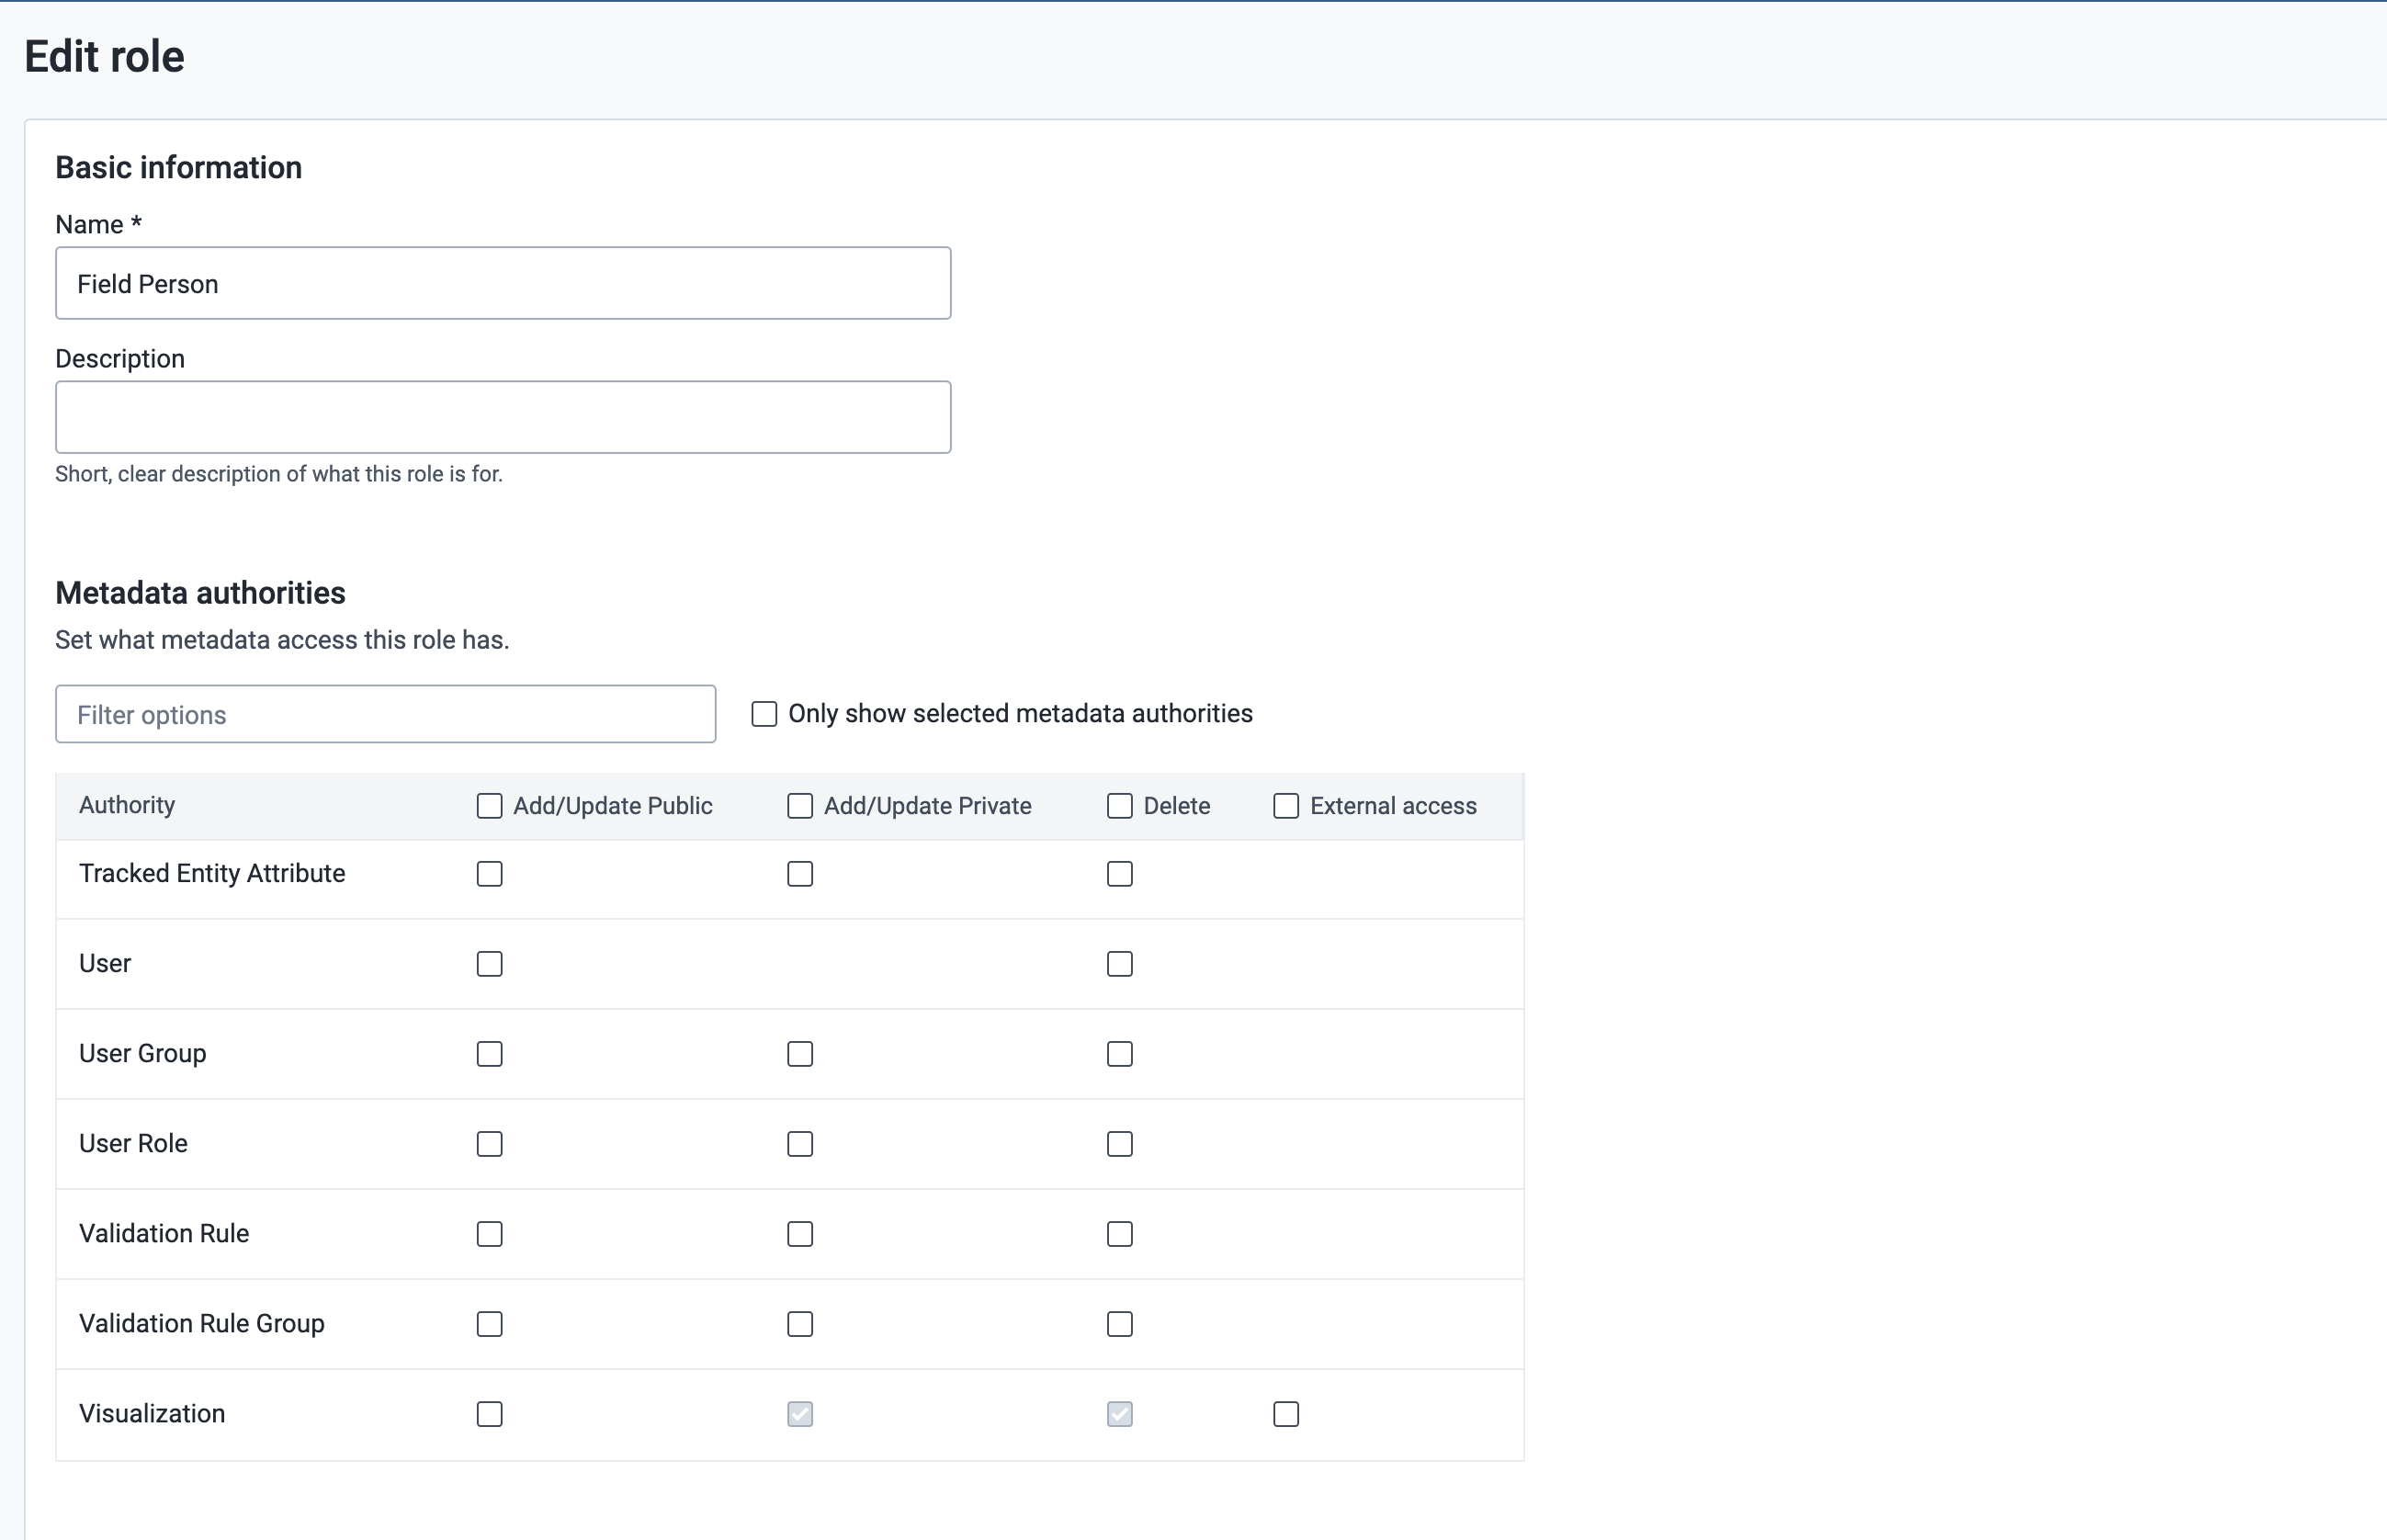The height and width of the screenshot is (1540, 2387).
Task: Tick Add/Update Public for User
Action: 489,964
